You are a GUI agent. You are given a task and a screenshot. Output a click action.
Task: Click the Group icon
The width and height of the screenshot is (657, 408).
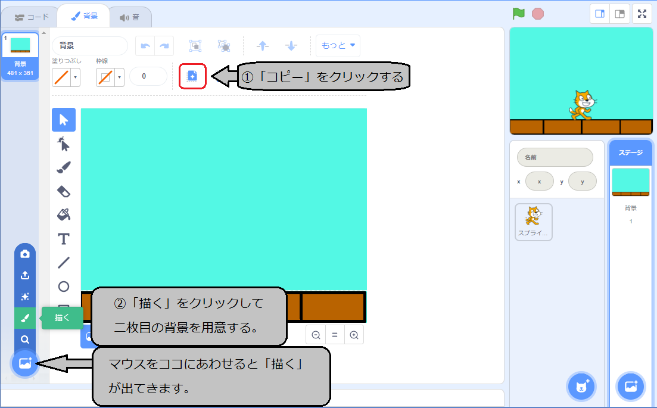(x=195, y=46)
